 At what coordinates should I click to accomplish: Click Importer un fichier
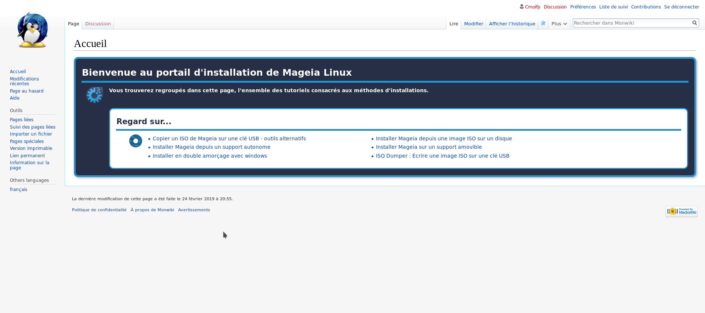coord(31,134)
